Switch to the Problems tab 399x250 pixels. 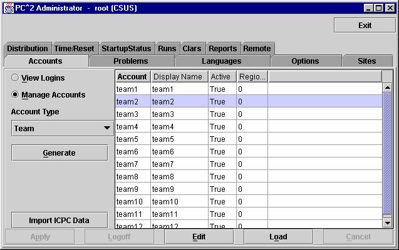[x=131, y=61]
